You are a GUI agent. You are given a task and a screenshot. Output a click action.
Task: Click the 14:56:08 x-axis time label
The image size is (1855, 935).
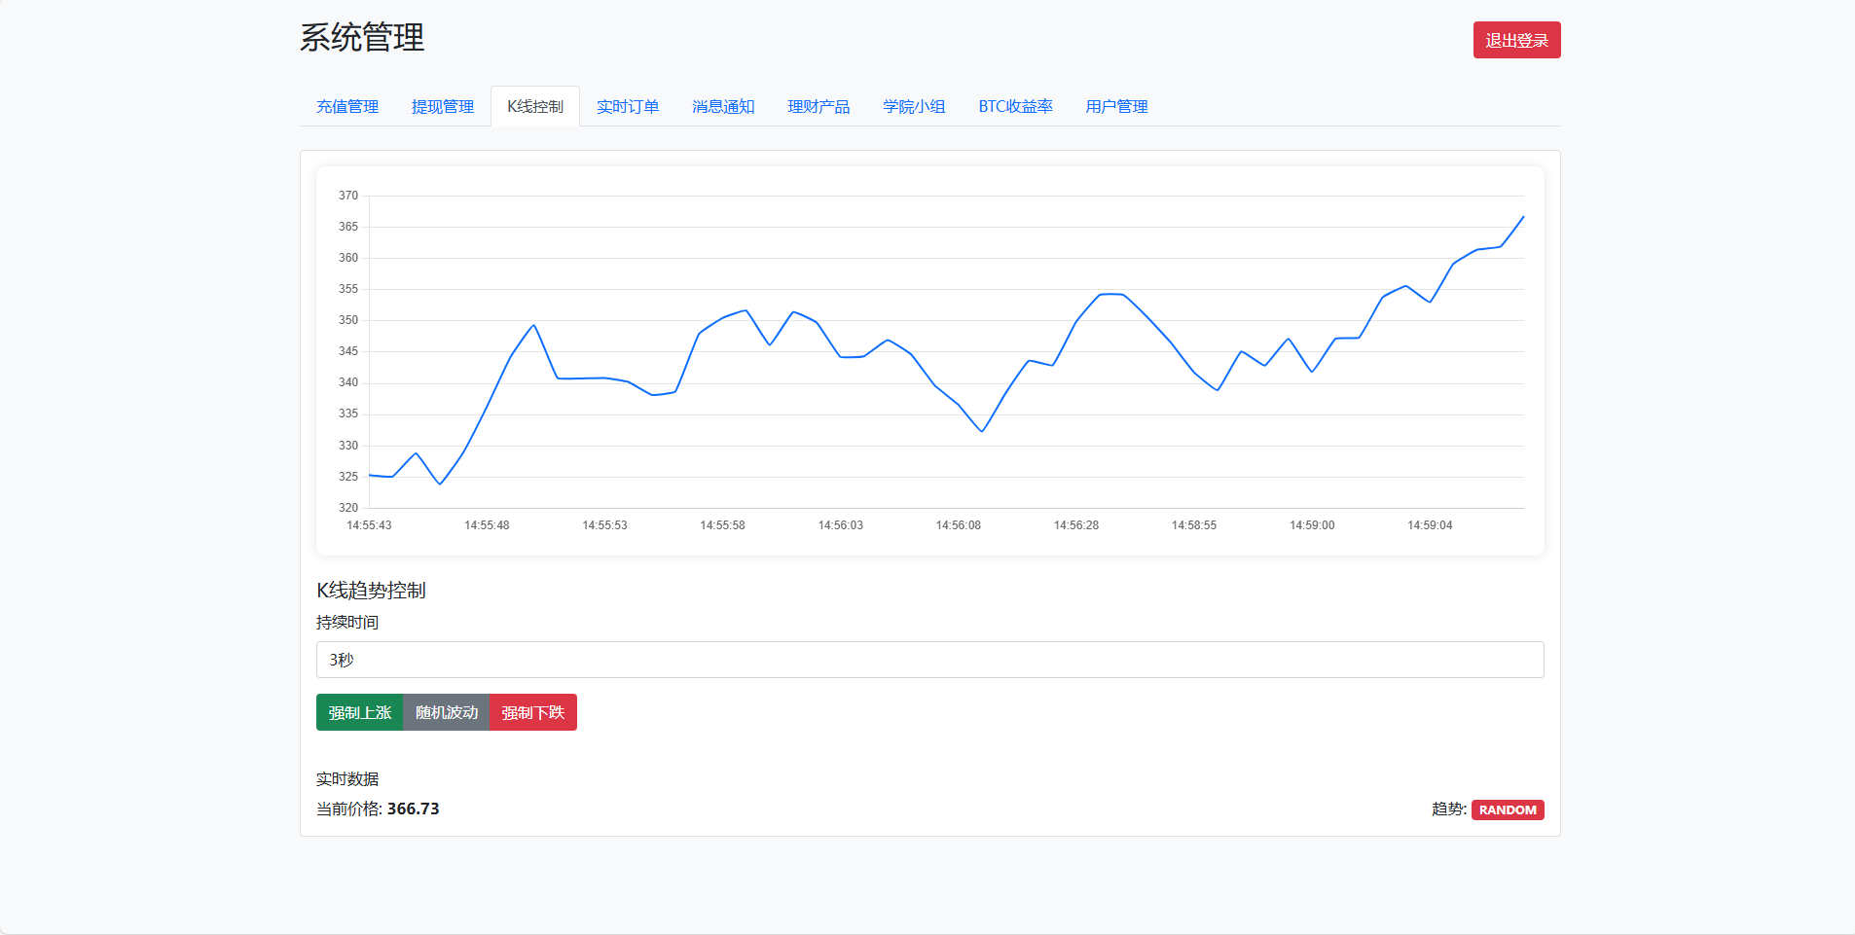point(958,525)
